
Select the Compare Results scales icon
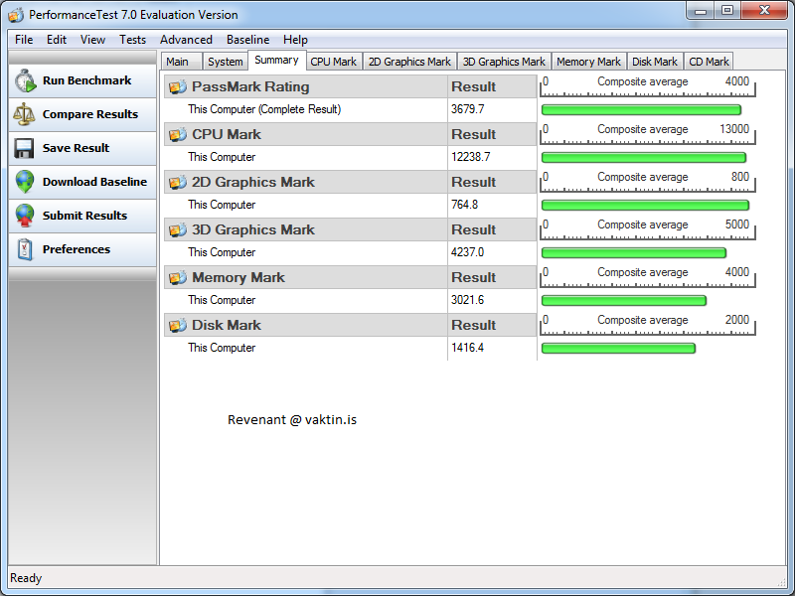click(25, 114)
